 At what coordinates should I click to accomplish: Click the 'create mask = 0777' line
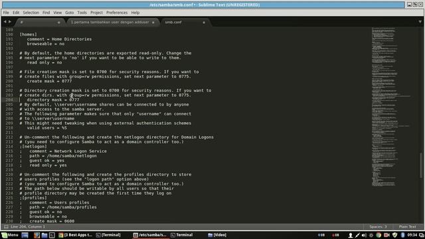(49, 81)
